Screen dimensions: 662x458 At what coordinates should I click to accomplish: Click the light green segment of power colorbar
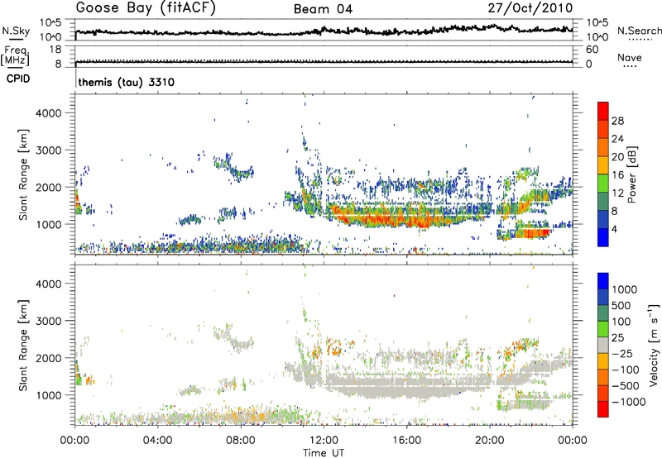point(603,183)
